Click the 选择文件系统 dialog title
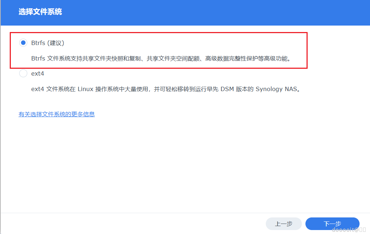Image resolution: width=370 pixels, height=234 pixels. pyautogui.click(x=40, y=12)
